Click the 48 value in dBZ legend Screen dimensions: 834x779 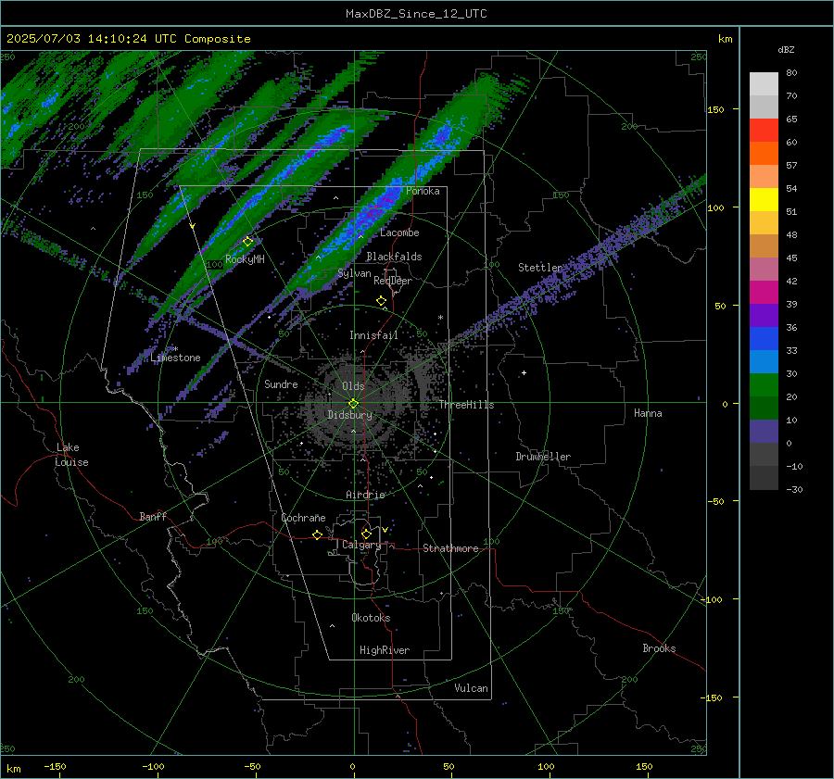coord(791,234)
